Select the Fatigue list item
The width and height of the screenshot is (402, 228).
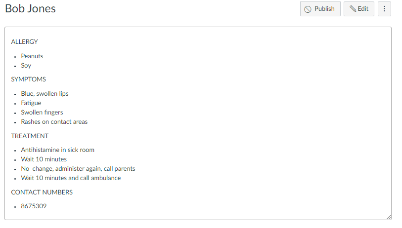pos(31,103)
